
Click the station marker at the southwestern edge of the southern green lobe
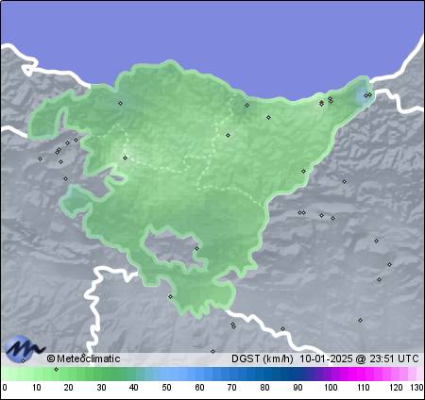coord(171,297)
